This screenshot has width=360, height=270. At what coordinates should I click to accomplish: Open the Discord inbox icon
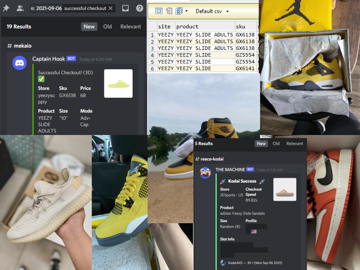(126, 8)
